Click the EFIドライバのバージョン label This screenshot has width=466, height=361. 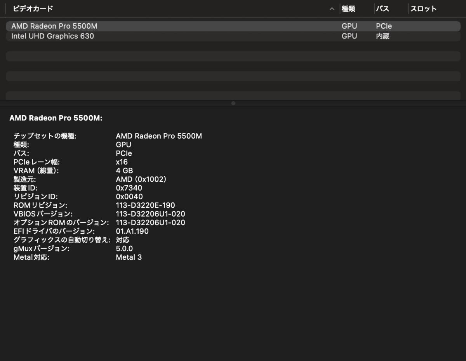54,231
